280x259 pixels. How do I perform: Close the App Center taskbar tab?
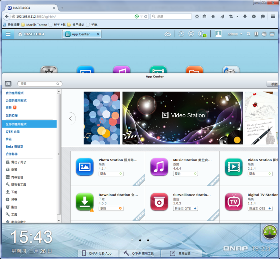pyautogui.click(x=98, y=34)
